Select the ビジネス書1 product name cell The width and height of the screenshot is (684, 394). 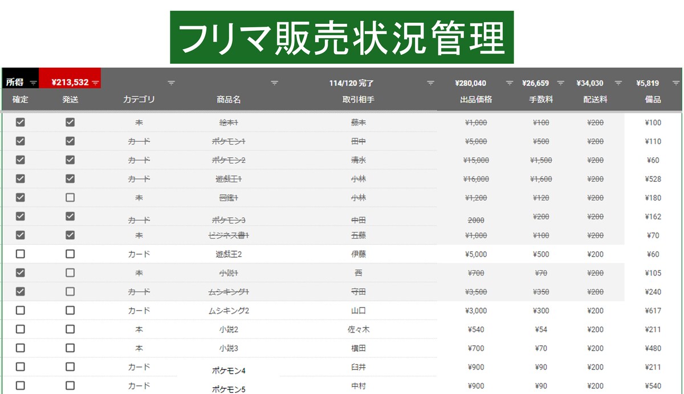[x=229, y=235]
